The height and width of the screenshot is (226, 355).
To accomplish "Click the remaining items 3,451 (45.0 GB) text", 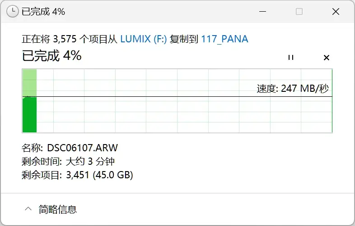I will click(x=99, y=175).
